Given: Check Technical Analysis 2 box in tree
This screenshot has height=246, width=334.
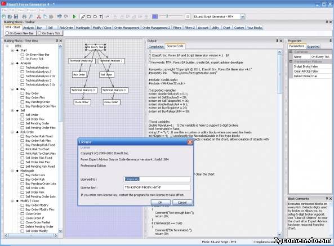Looking at the screenshot, I should [x=22, y=71].
